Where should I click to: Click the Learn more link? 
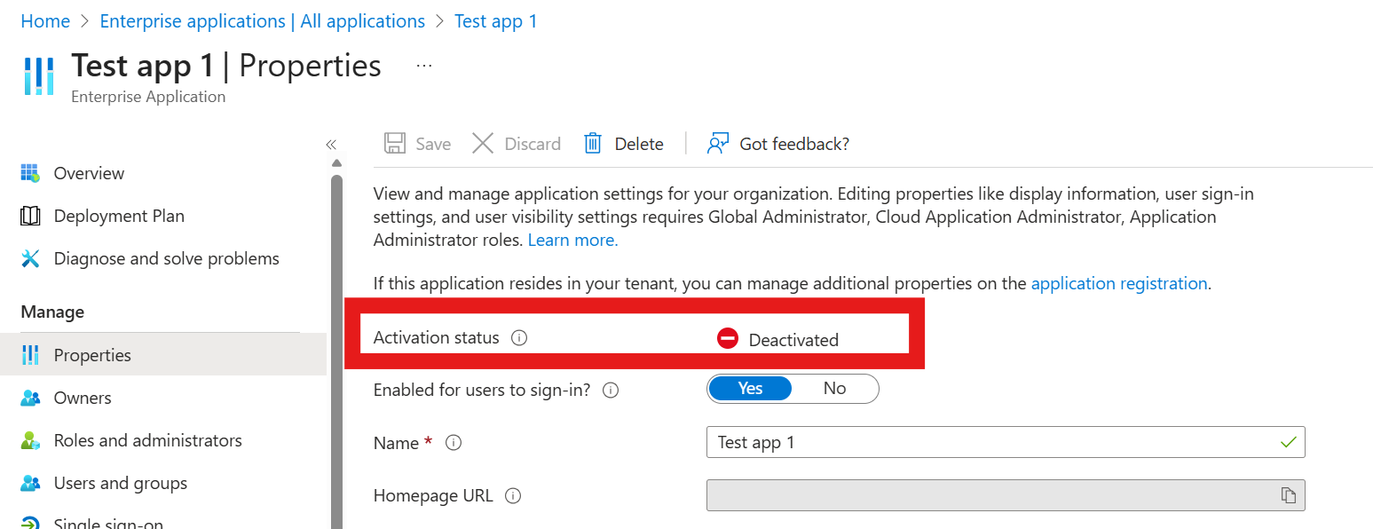click(571, 240)
